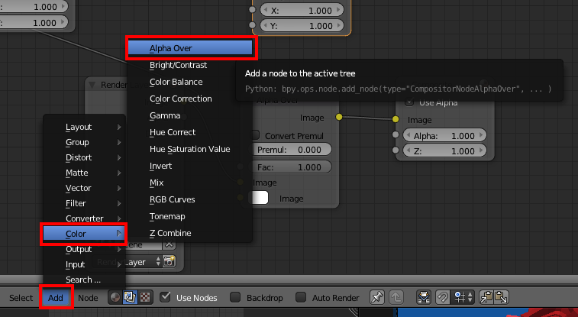The width and height of the screenshot is (578, 317).
Task: Add a Hue Correct node
Action: click(x=190, y=132)
